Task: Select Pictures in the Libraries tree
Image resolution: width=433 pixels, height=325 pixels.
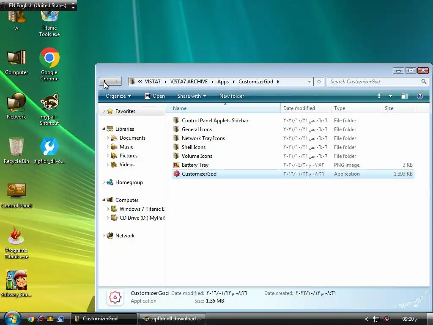Action: pos(129,156)
